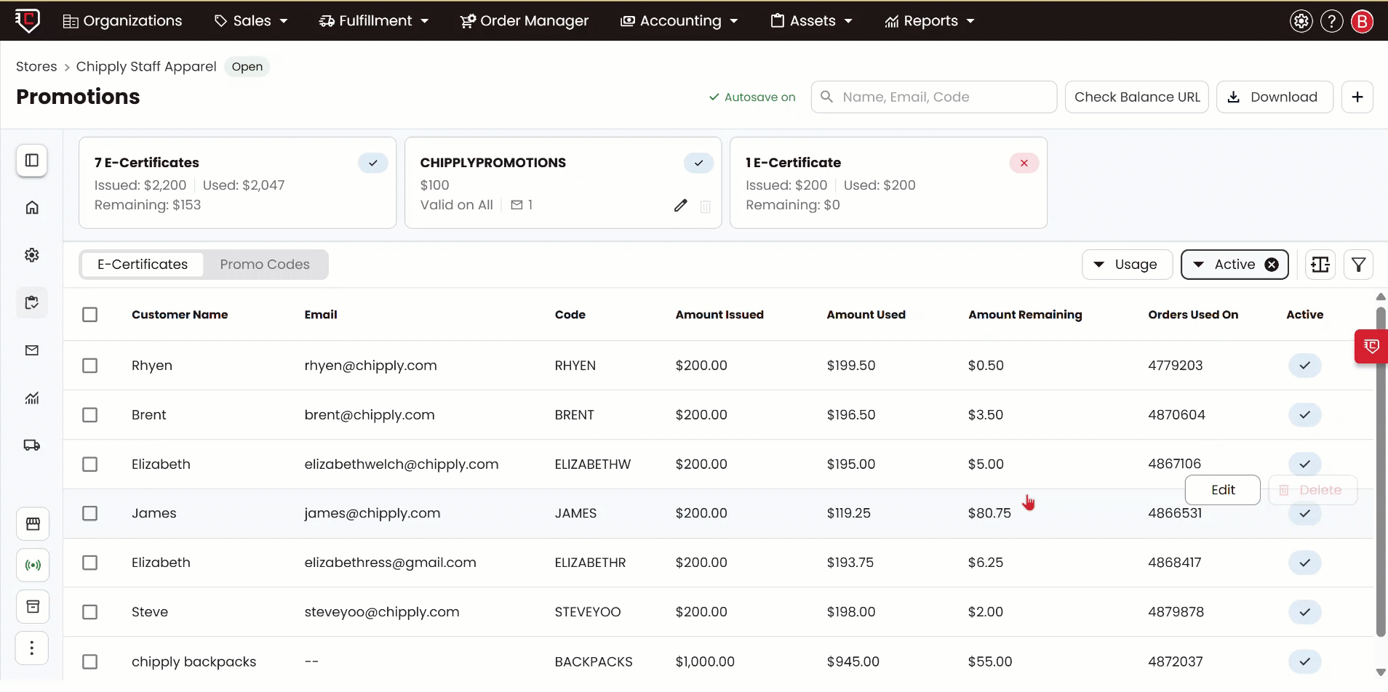Open the archive box icon in the sidebar
1388x692 pixels.
pyautogui.click(x=33, y=607)
